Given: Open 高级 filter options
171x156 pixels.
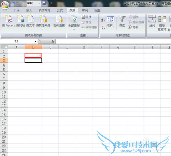Looking at the screenshot, I should [133, 27].
